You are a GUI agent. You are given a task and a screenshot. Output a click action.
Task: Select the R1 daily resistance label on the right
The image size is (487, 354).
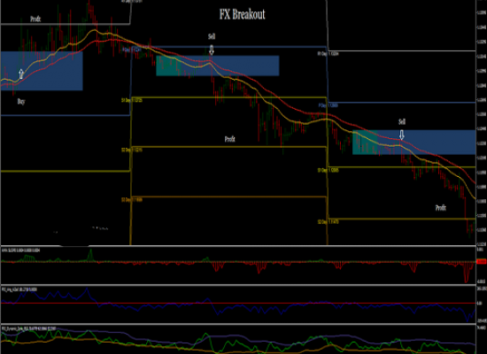pos(328,54)
